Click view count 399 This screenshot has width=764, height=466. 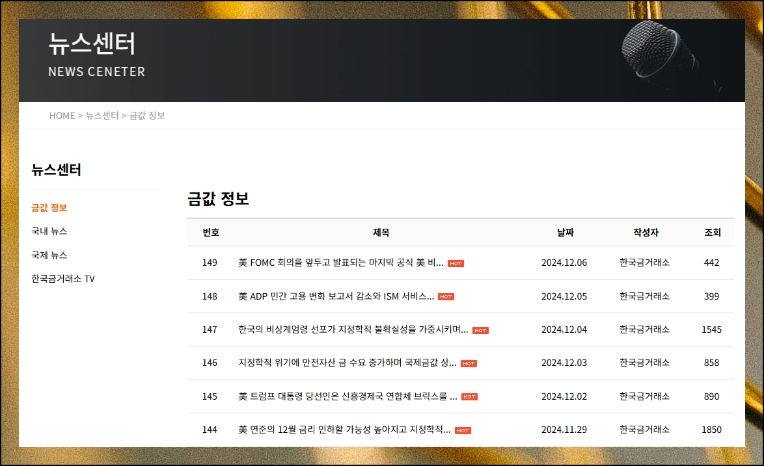click(711, 296)
